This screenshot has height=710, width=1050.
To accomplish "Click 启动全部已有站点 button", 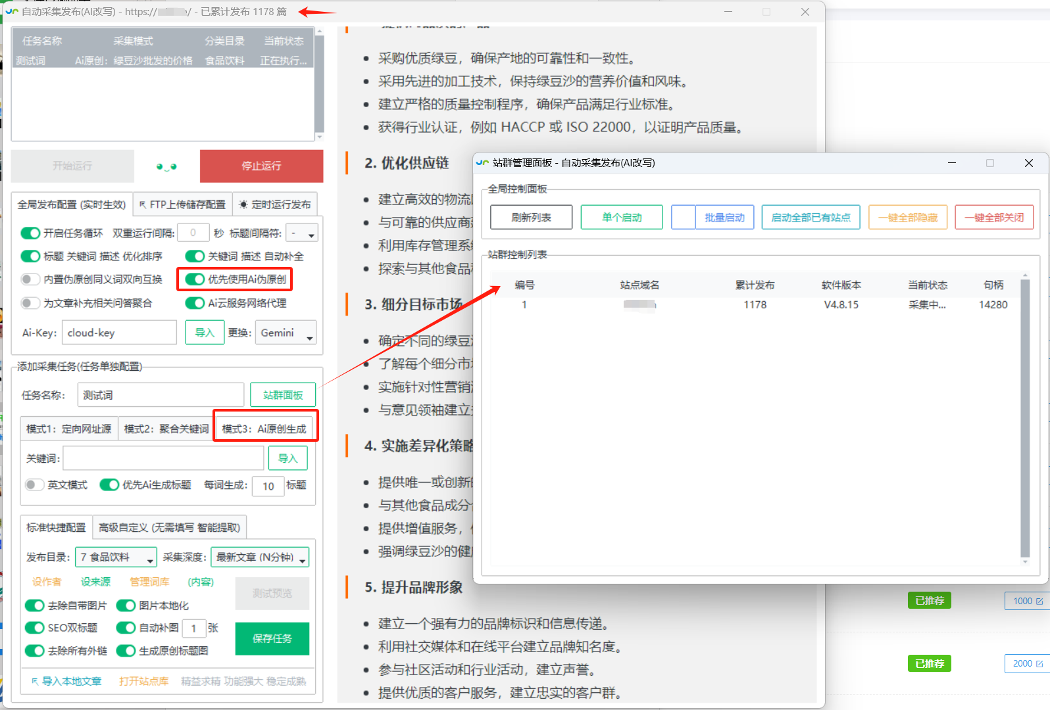I will click(x=811, y=218).
